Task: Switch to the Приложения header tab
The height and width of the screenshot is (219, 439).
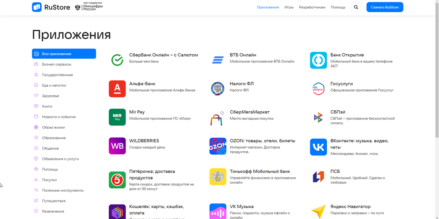Action: pyautogui.click(x=268, y=7)
